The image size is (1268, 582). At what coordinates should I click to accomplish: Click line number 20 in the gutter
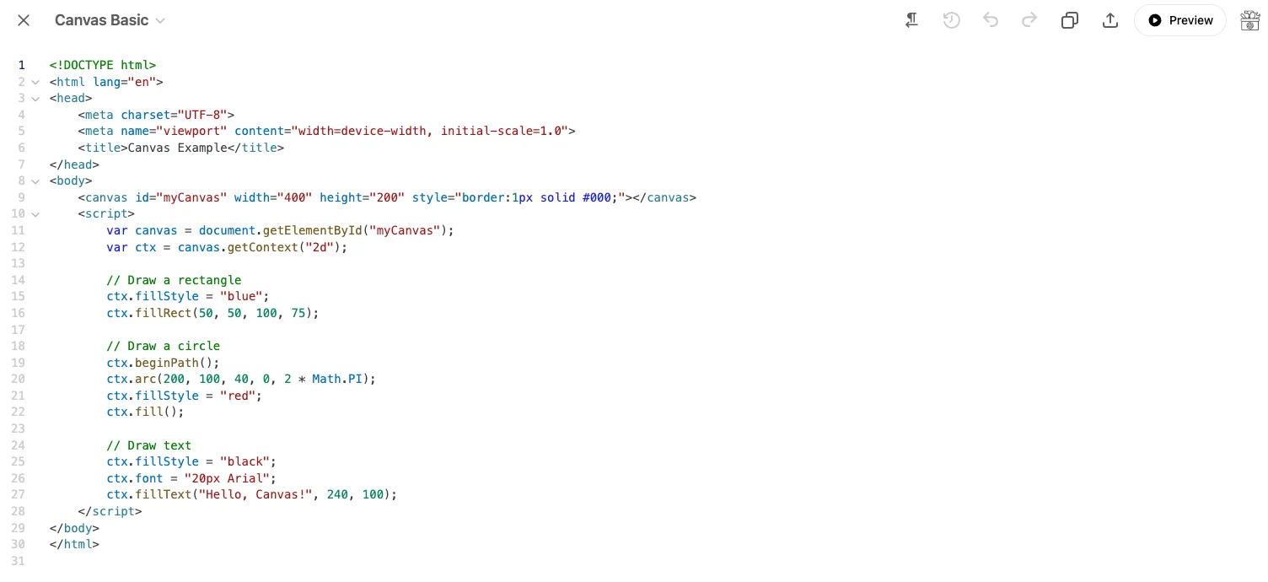click(19, 379)
